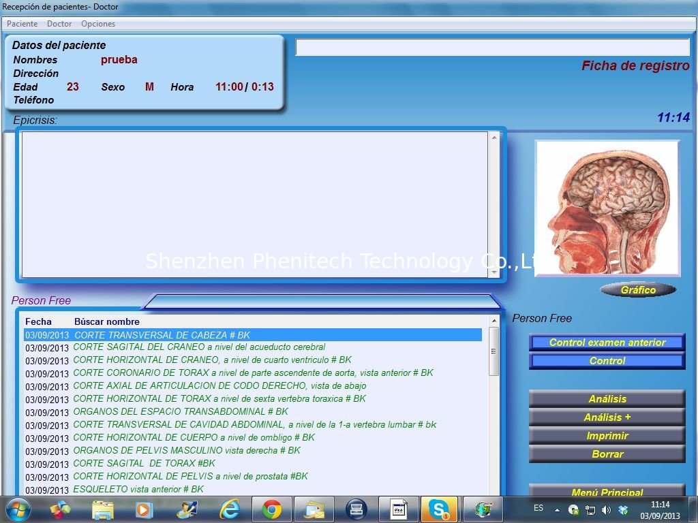Open the colorful blocks taskbar icon
This screenshot has height=523, width=698.
[x=60, y=509]
